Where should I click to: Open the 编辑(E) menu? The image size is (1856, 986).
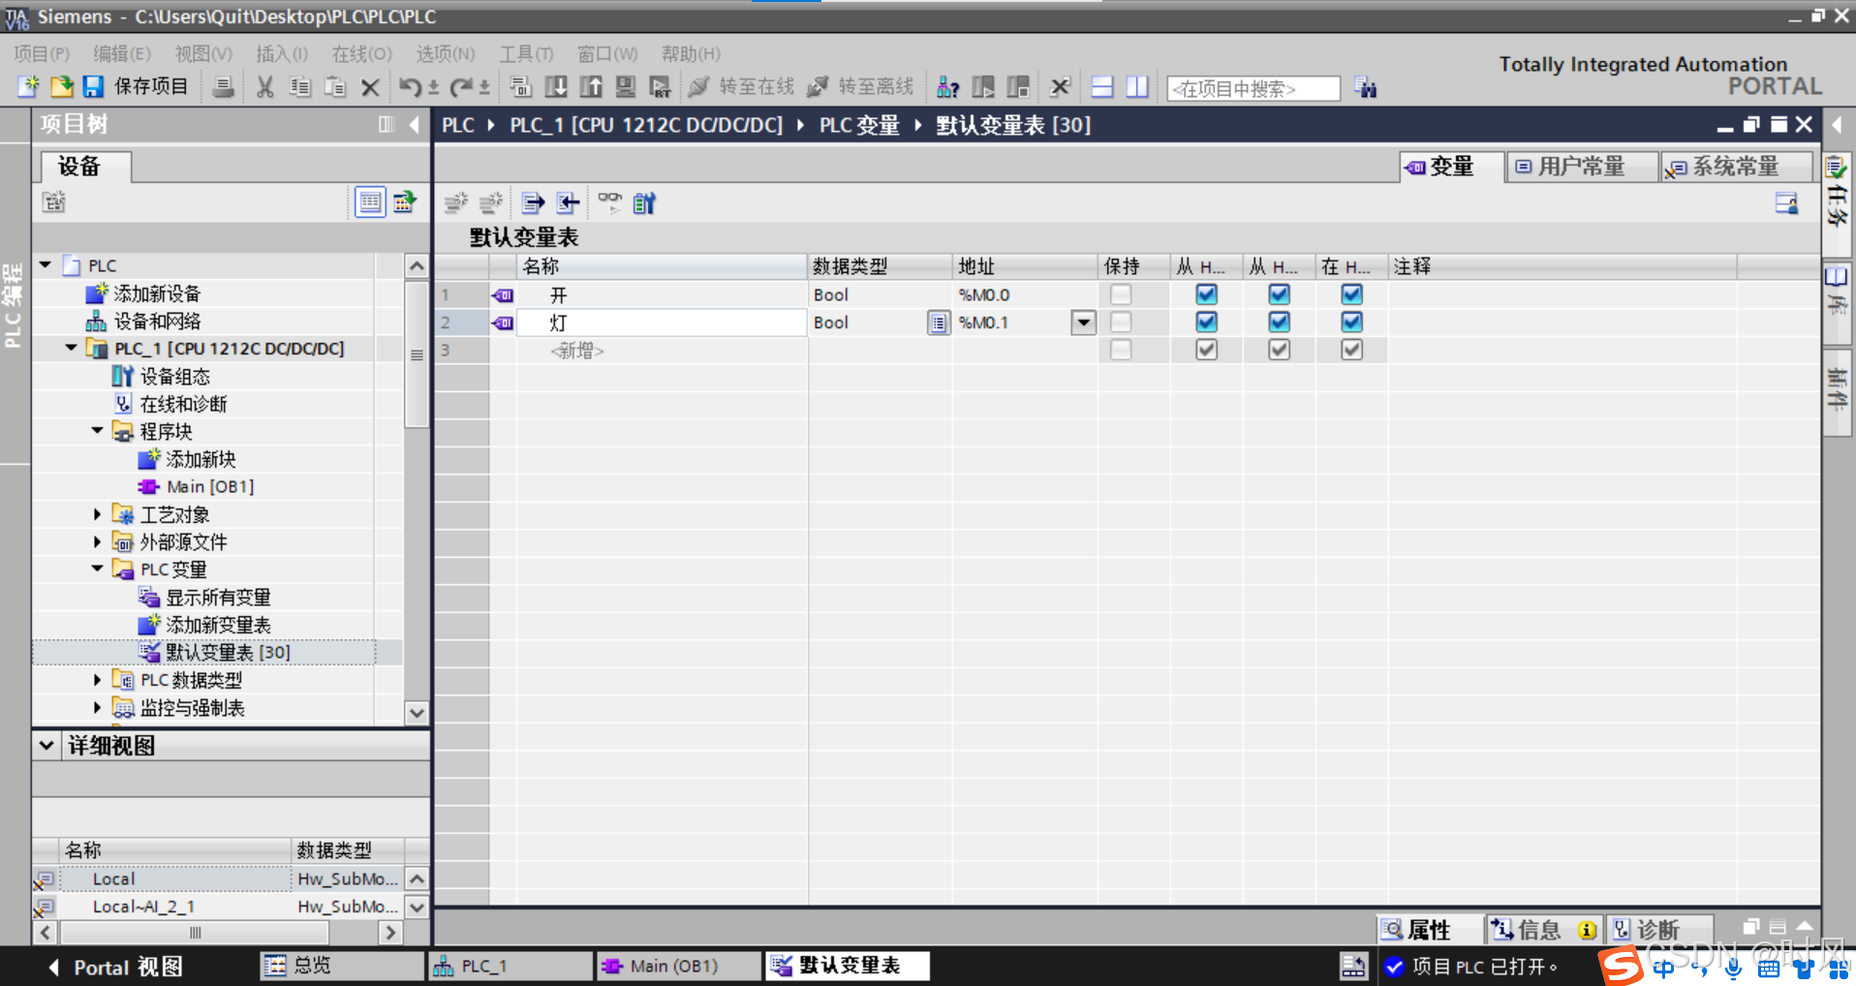click(122, 53)
